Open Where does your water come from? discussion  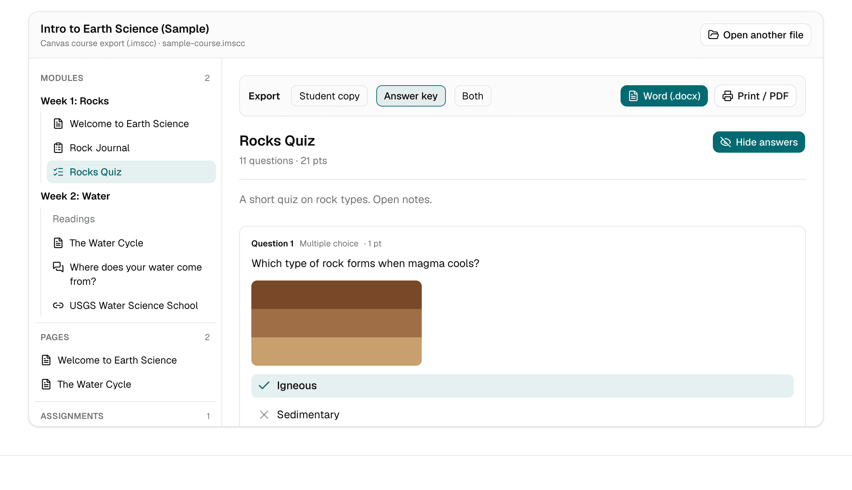click(x=131, y=274)
